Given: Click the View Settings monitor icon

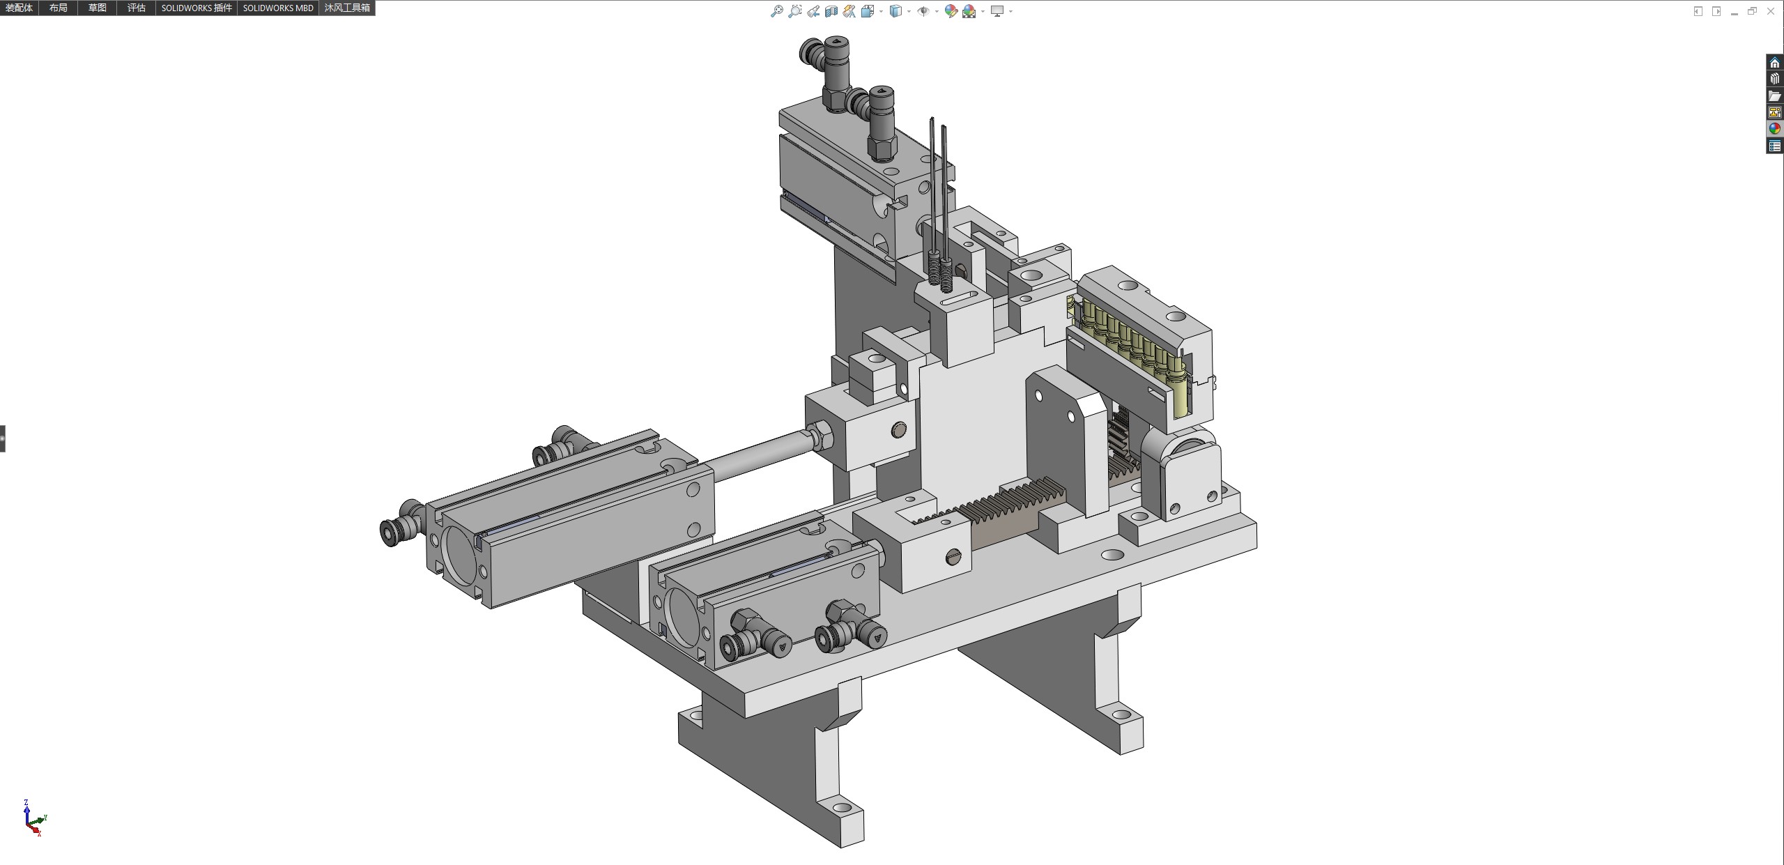Looking at the screenshot, I should click(997, 11).
